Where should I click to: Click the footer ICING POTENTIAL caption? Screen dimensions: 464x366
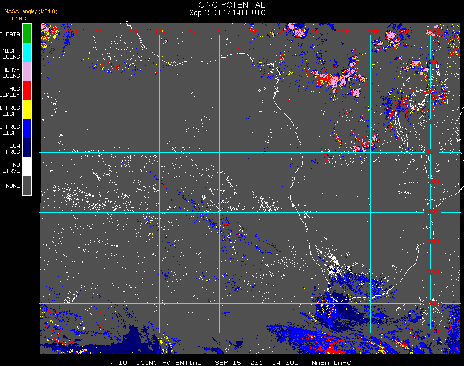point(169,363)
